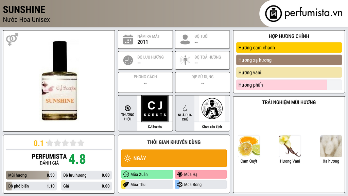Click the Hương cam chanh accord bar
This screenshot has height=196, width=348.
(x=289, y=48)
